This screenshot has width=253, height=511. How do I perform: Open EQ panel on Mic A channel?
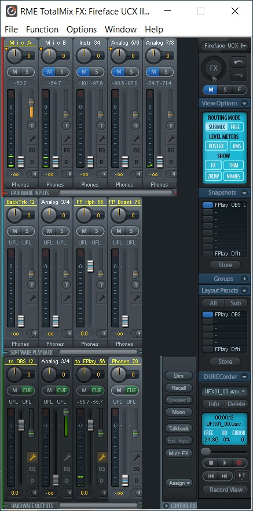pyautogui.click(x=32, y=150)
